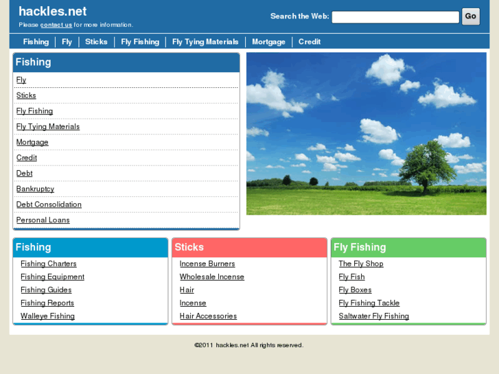Open the Fishing Guides link
Screen dimensions: 499x374
[x=46, y=290]
